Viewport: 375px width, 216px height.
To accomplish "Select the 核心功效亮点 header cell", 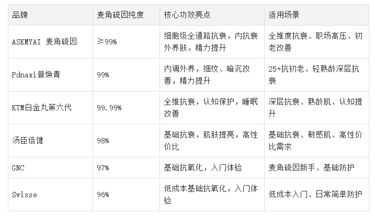I will click(188, 13).
